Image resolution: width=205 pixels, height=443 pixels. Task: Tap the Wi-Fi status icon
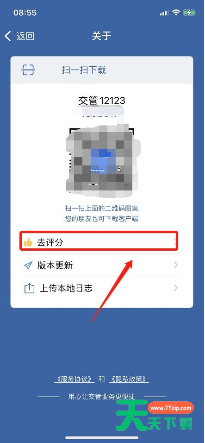tap(176, 13)
